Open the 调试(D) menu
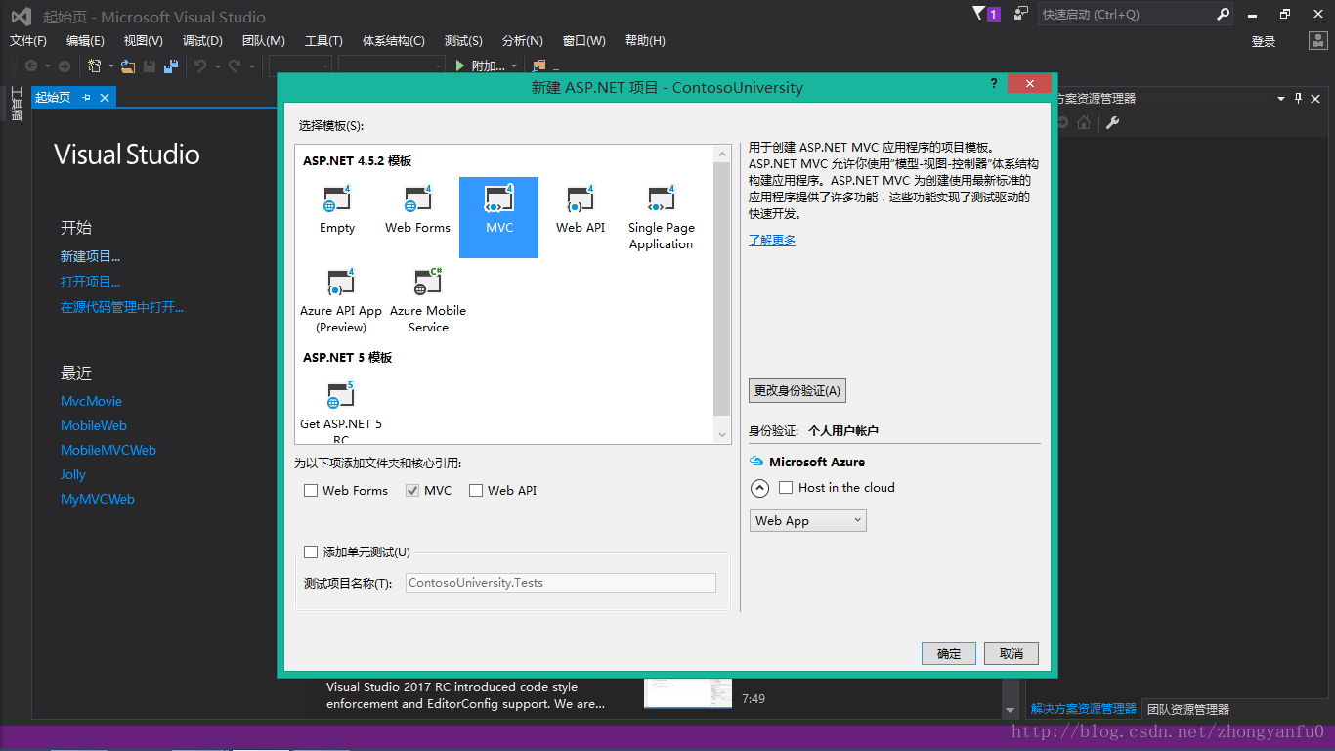1335x751 pixels. [x=202, y=41]
